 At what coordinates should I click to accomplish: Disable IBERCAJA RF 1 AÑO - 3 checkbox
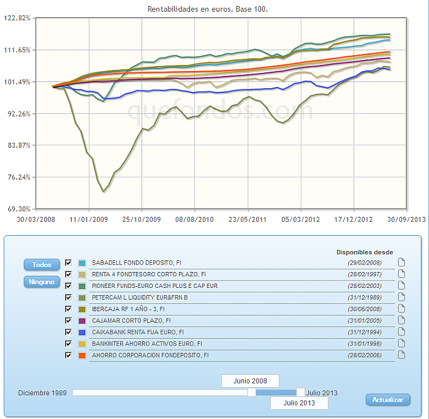(x=69, y=309)
